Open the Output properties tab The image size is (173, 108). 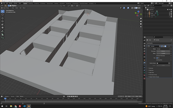144,46
